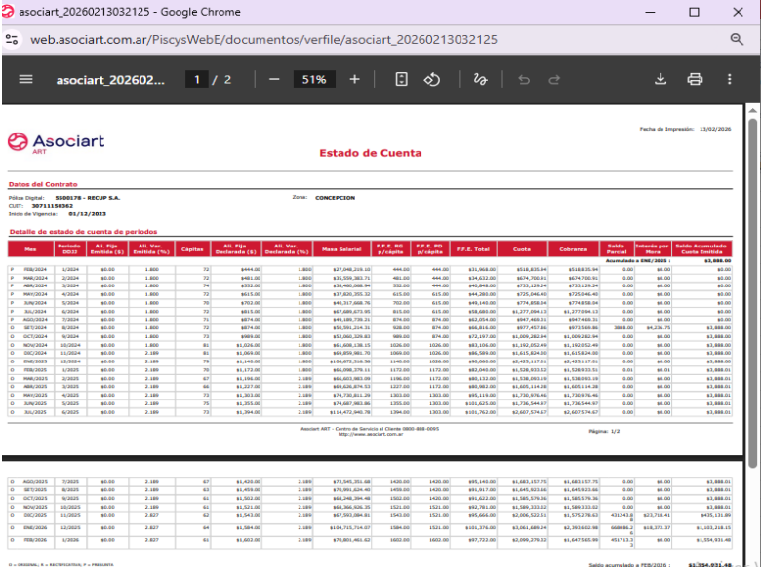Click the 51% zoom level field
Image resolution: width=761 pixels, height=570 pixels.
(x=313, y=79)
